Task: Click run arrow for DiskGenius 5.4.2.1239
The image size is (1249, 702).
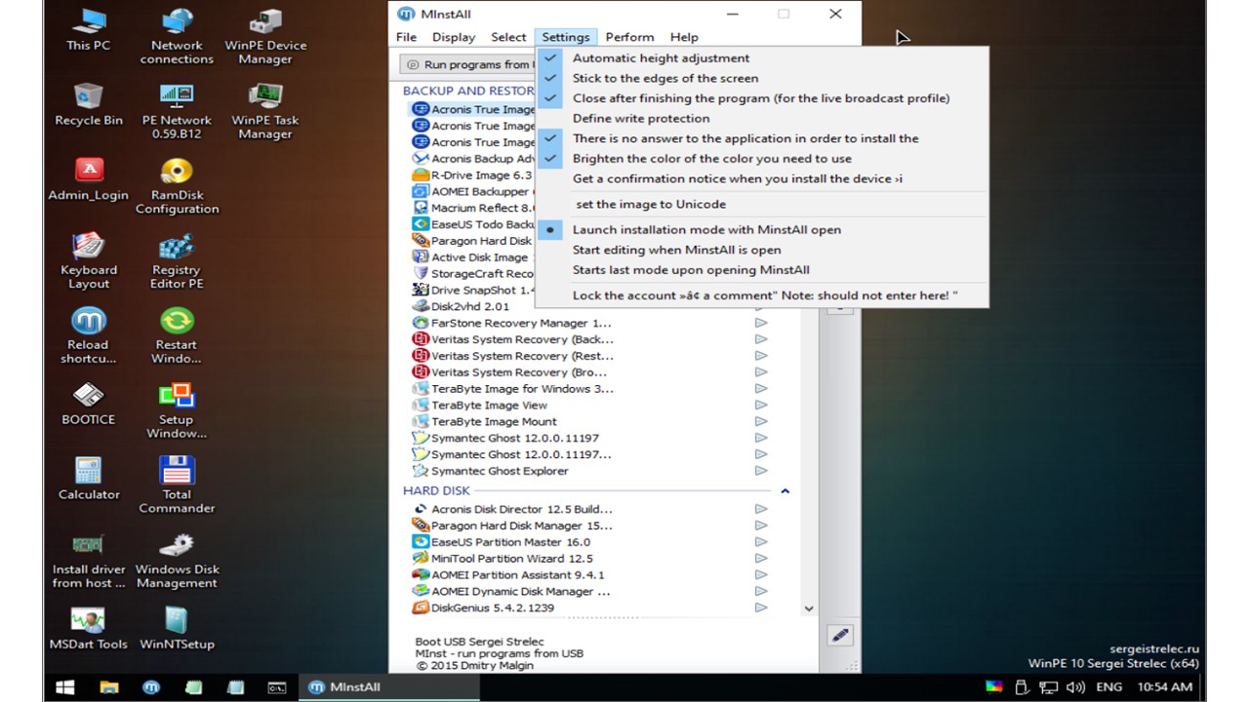Action: click(761, 607)
